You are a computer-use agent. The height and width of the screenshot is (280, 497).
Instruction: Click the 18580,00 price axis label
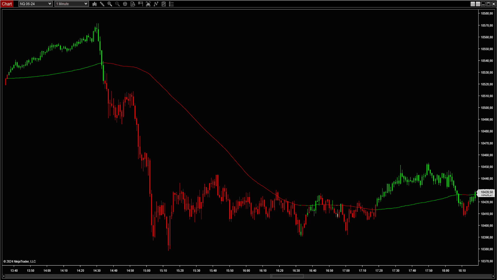pos(487,13)
